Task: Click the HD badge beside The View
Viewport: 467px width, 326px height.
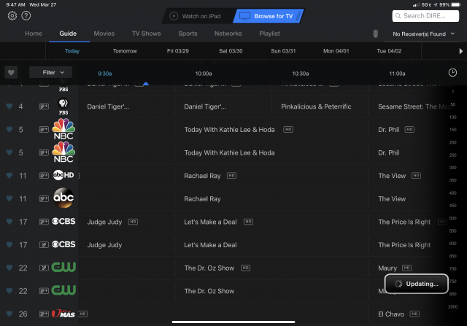Action: (416, 176)
